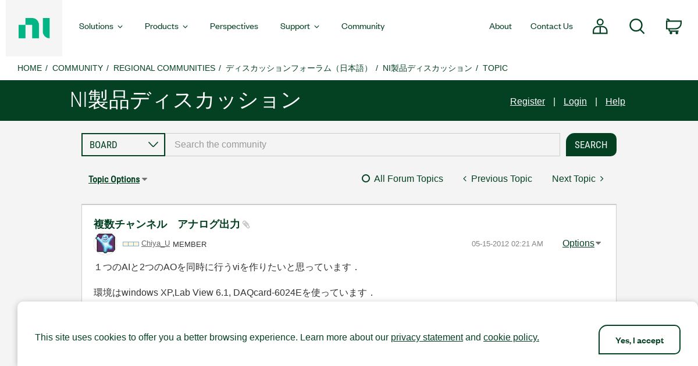698x366 pixels.
Task: Open the post Options dropdown
Action: pos(582,243)
